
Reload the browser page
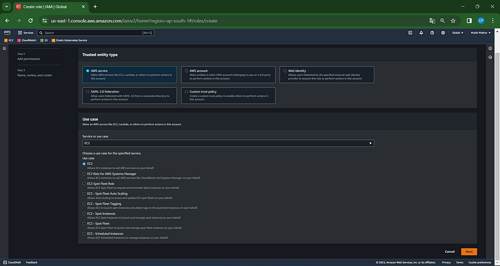(31, 21)
